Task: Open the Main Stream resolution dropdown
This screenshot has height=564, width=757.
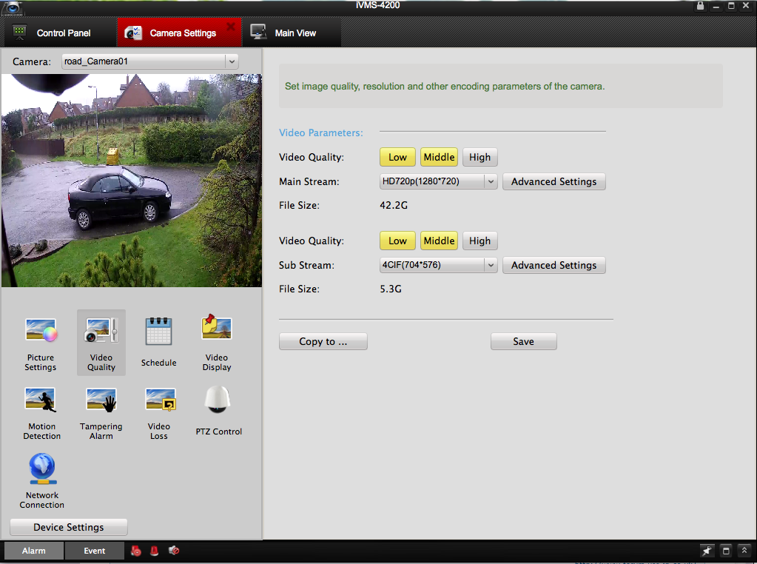Action: point(438,181)
